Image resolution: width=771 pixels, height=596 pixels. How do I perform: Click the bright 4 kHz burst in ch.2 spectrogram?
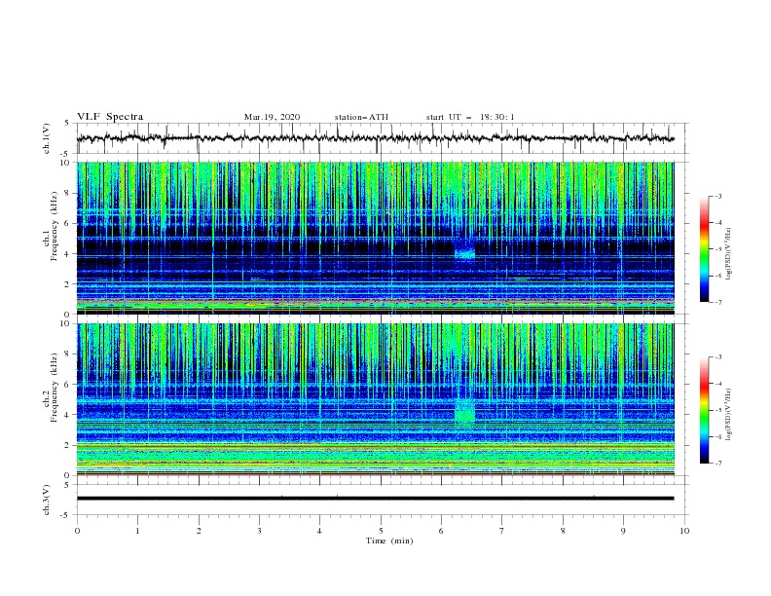pyautogui.click(x=464, y=411)
